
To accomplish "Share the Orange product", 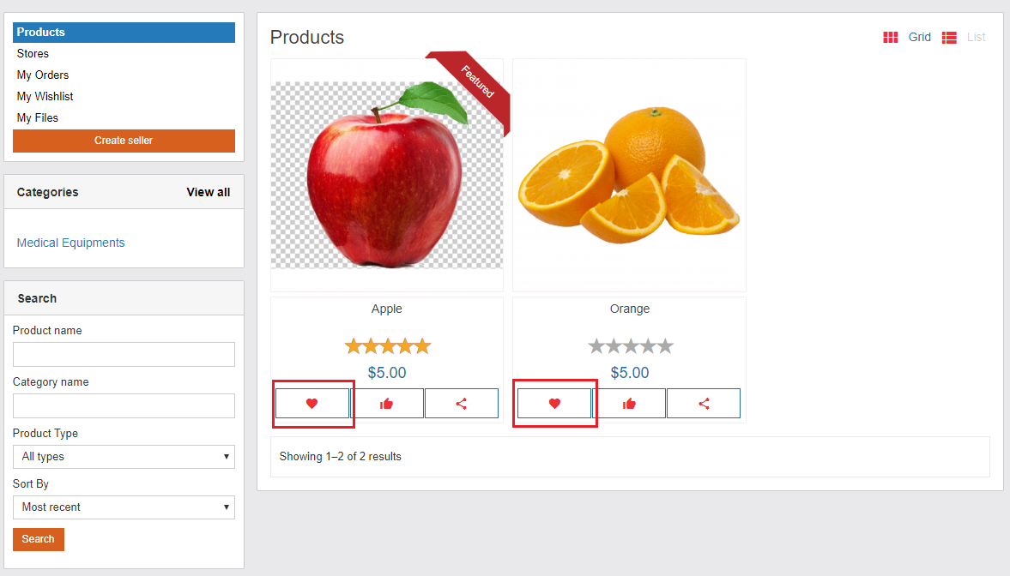I will pos(704,404).
